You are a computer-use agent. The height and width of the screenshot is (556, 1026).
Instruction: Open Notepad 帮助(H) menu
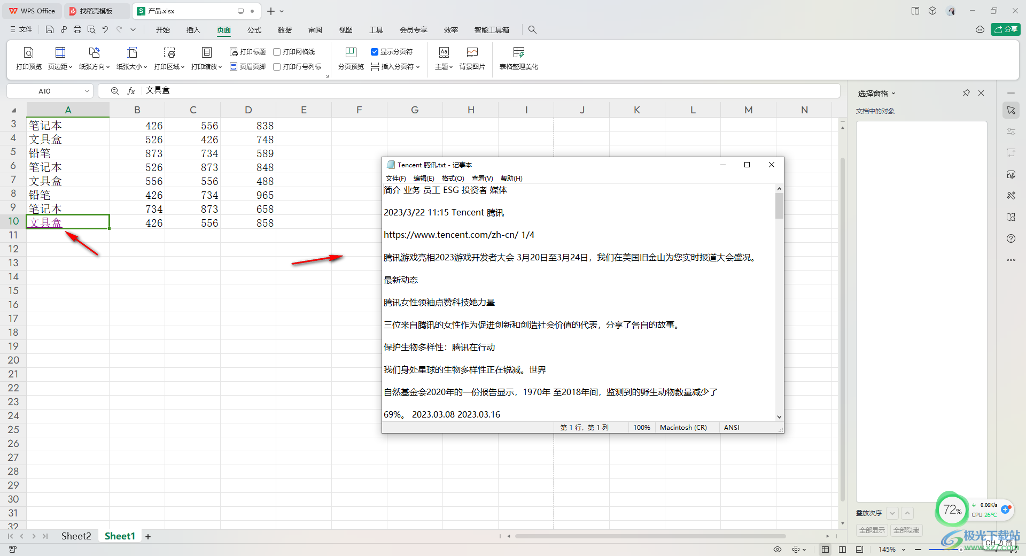click(x=511, y=179)
